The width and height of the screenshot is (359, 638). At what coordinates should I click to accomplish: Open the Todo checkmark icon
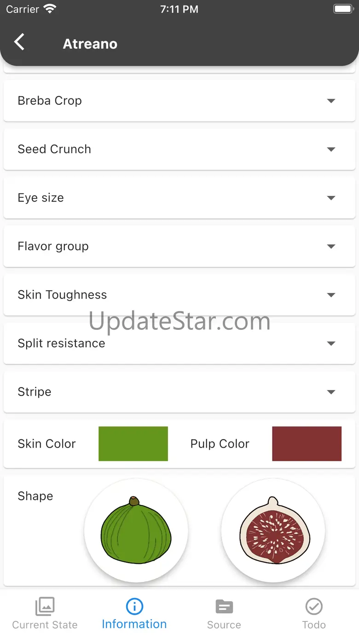tap(314, 606)
